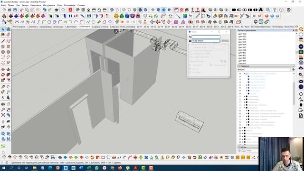The image size is (304, 171).
Task: Click the Save floppy disk icon
Action: [15, 9]
